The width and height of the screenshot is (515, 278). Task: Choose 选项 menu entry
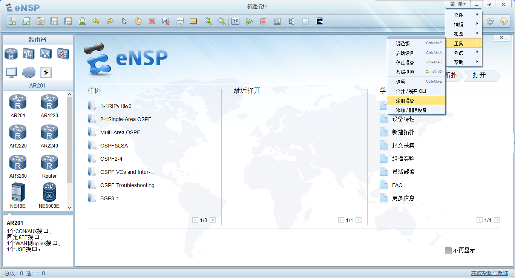(416, 81)
